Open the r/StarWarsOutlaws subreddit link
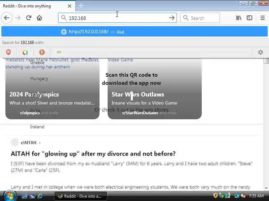 point(140,113)
